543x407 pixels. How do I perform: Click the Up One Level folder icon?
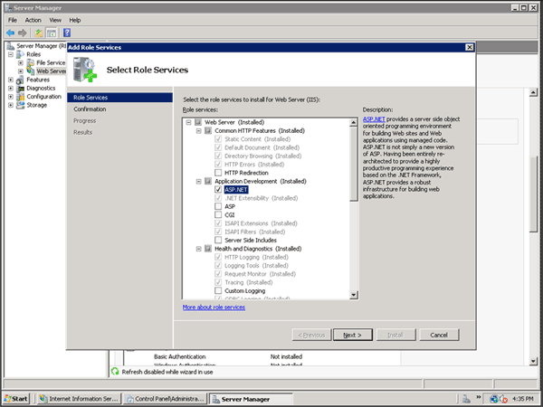click(x=39, y=33)
